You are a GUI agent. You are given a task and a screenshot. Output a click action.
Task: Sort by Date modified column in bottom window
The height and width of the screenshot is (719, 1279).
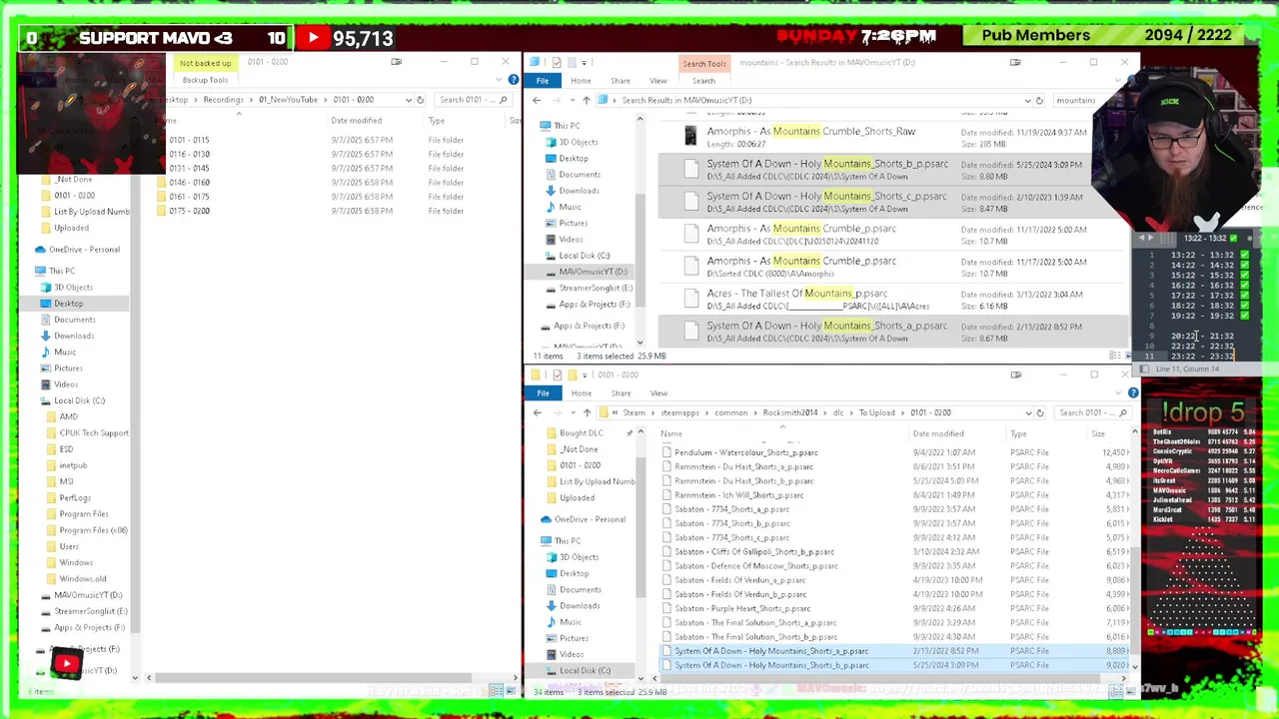coord(937,433)
